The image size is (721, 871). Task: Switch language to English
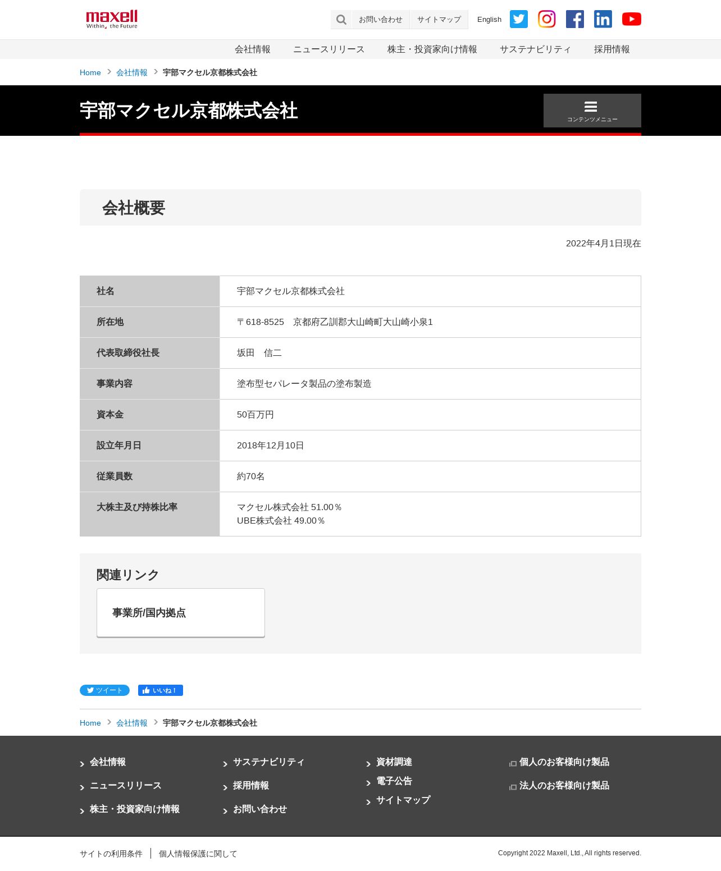point(489,20)
